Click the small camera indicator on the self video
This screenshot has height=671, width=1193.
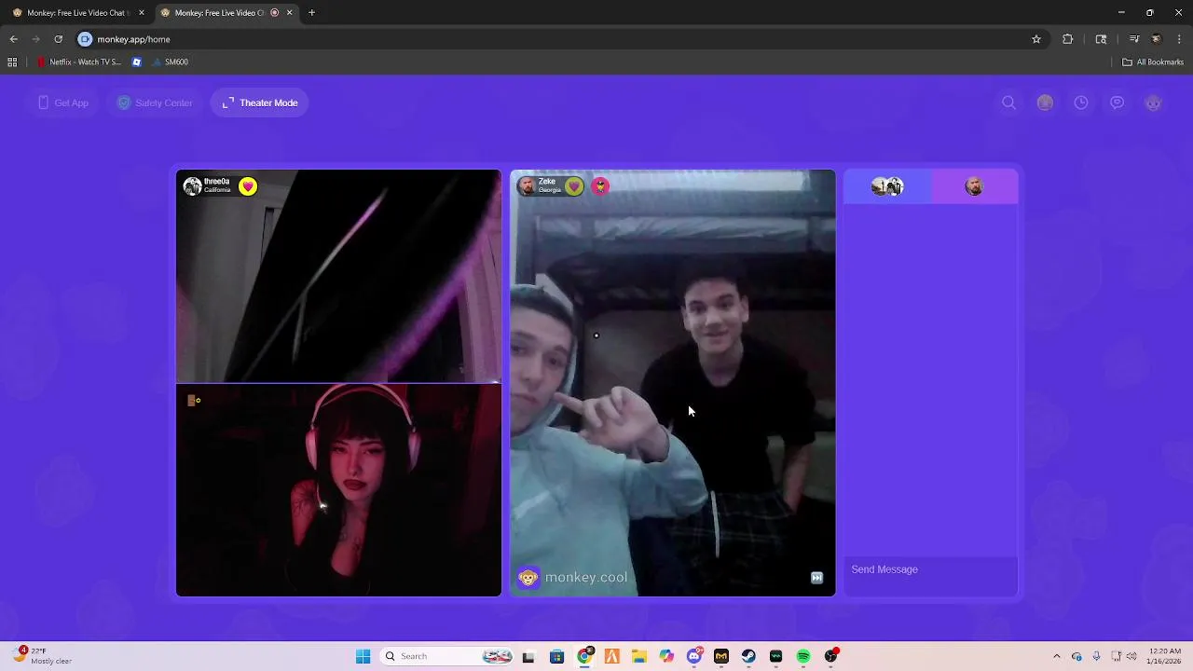(x=194, y=401)
